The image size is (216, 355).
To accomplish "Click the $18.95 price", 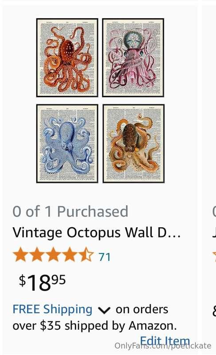I will click(x=42, y=282).
